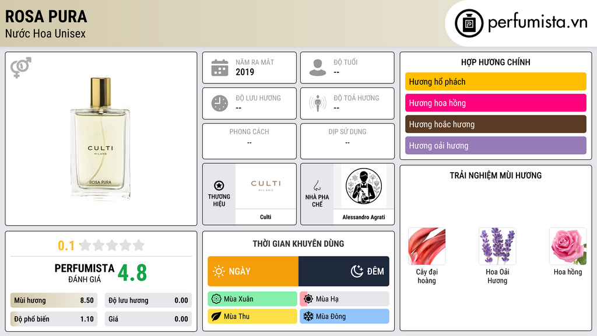This screenshot has width=597, height=336.
Task: Select the brown Hương hoắc hương accord bar
Action: pos(496,124)
